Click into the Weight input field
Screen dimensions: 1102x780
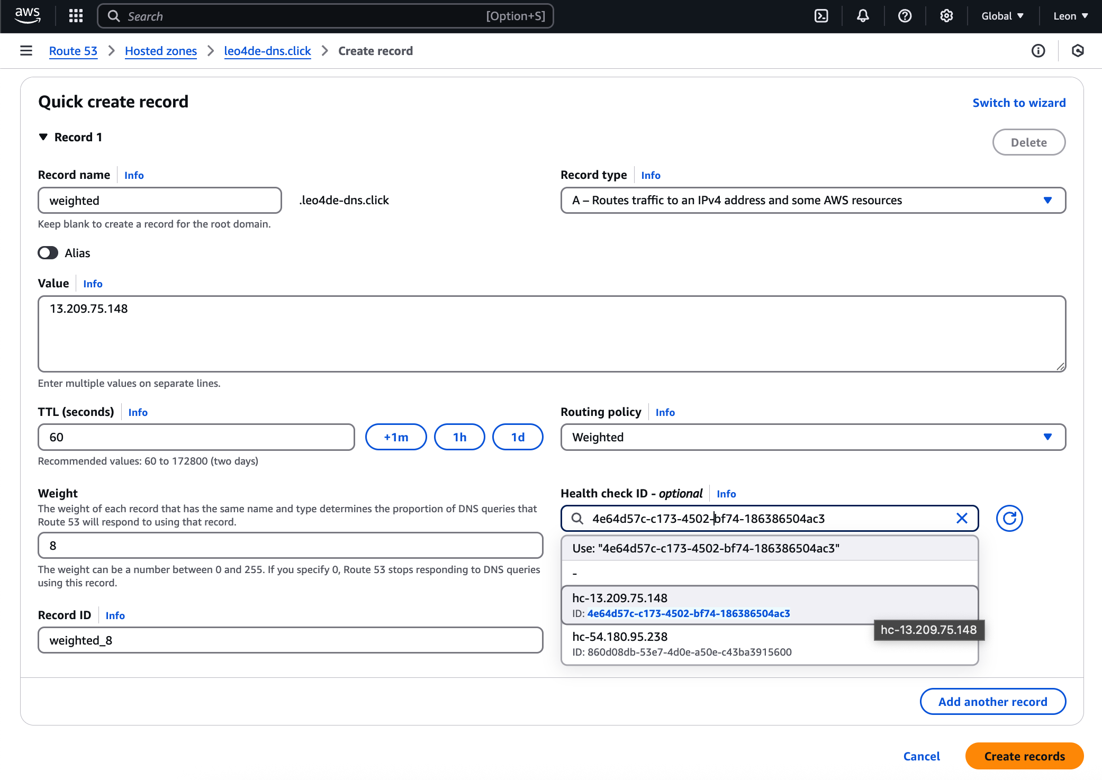tap(290, 546)
